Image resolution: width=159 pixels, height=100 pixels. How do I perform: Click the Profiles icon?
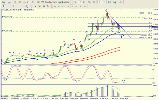pos(9,2)
